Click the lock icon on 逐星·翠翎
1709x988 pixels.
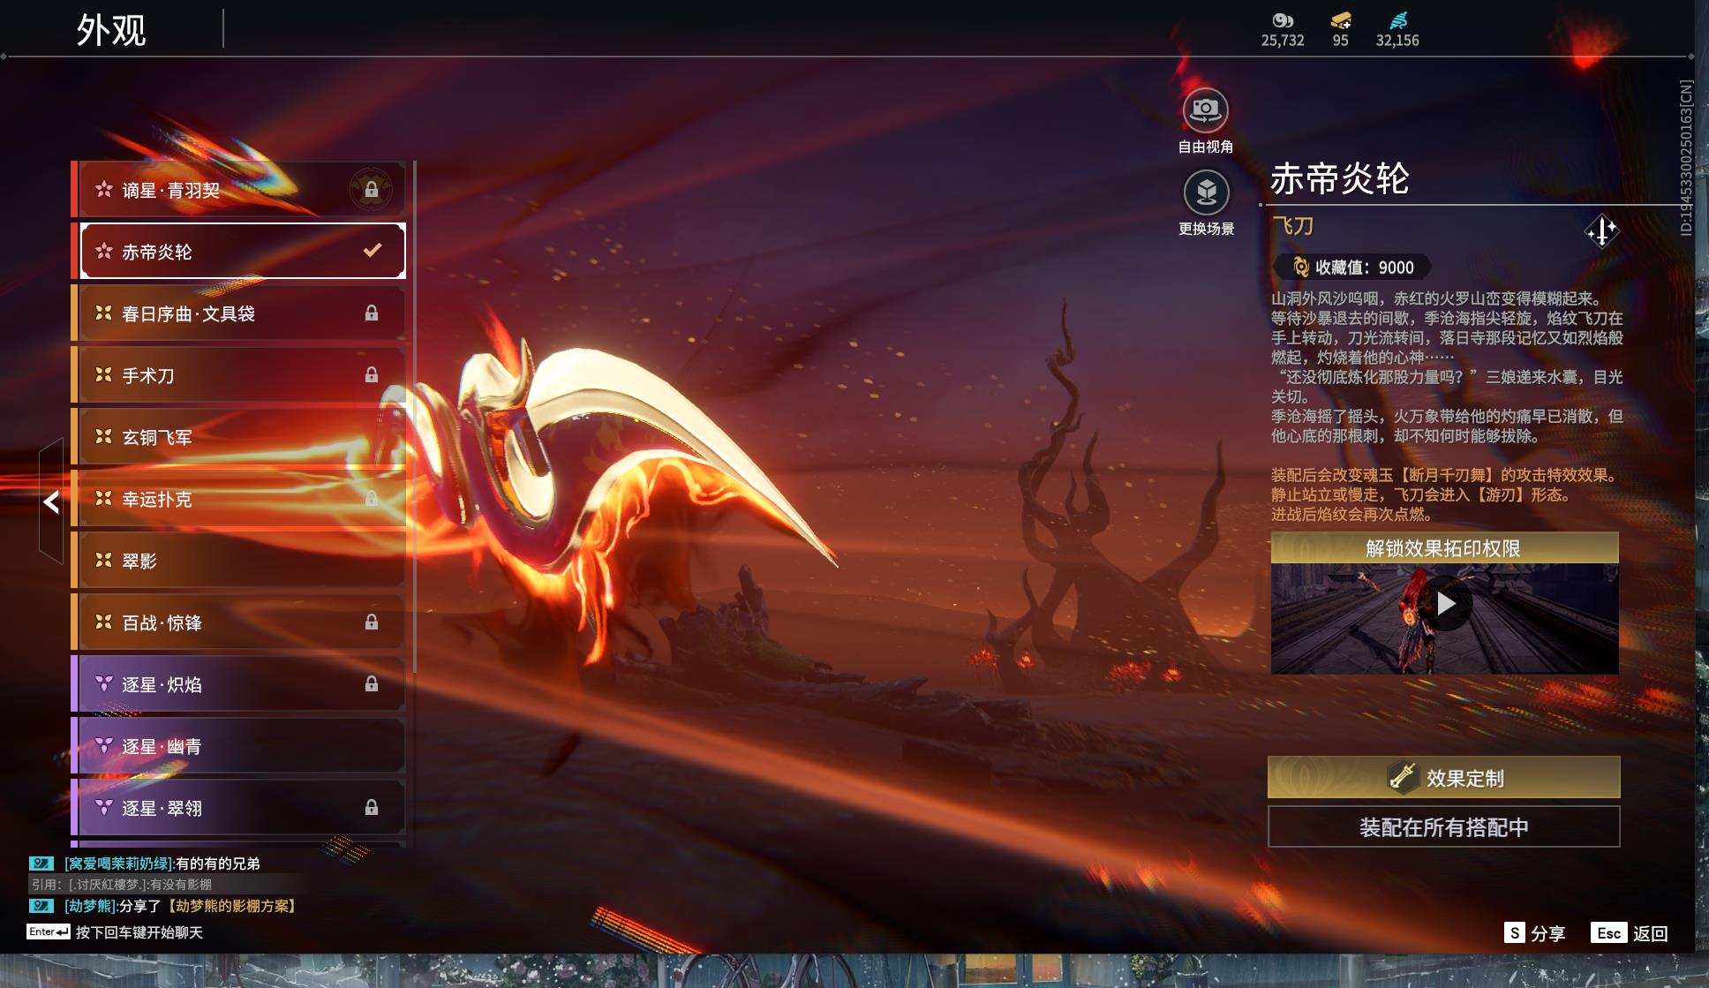click(372, 808)
